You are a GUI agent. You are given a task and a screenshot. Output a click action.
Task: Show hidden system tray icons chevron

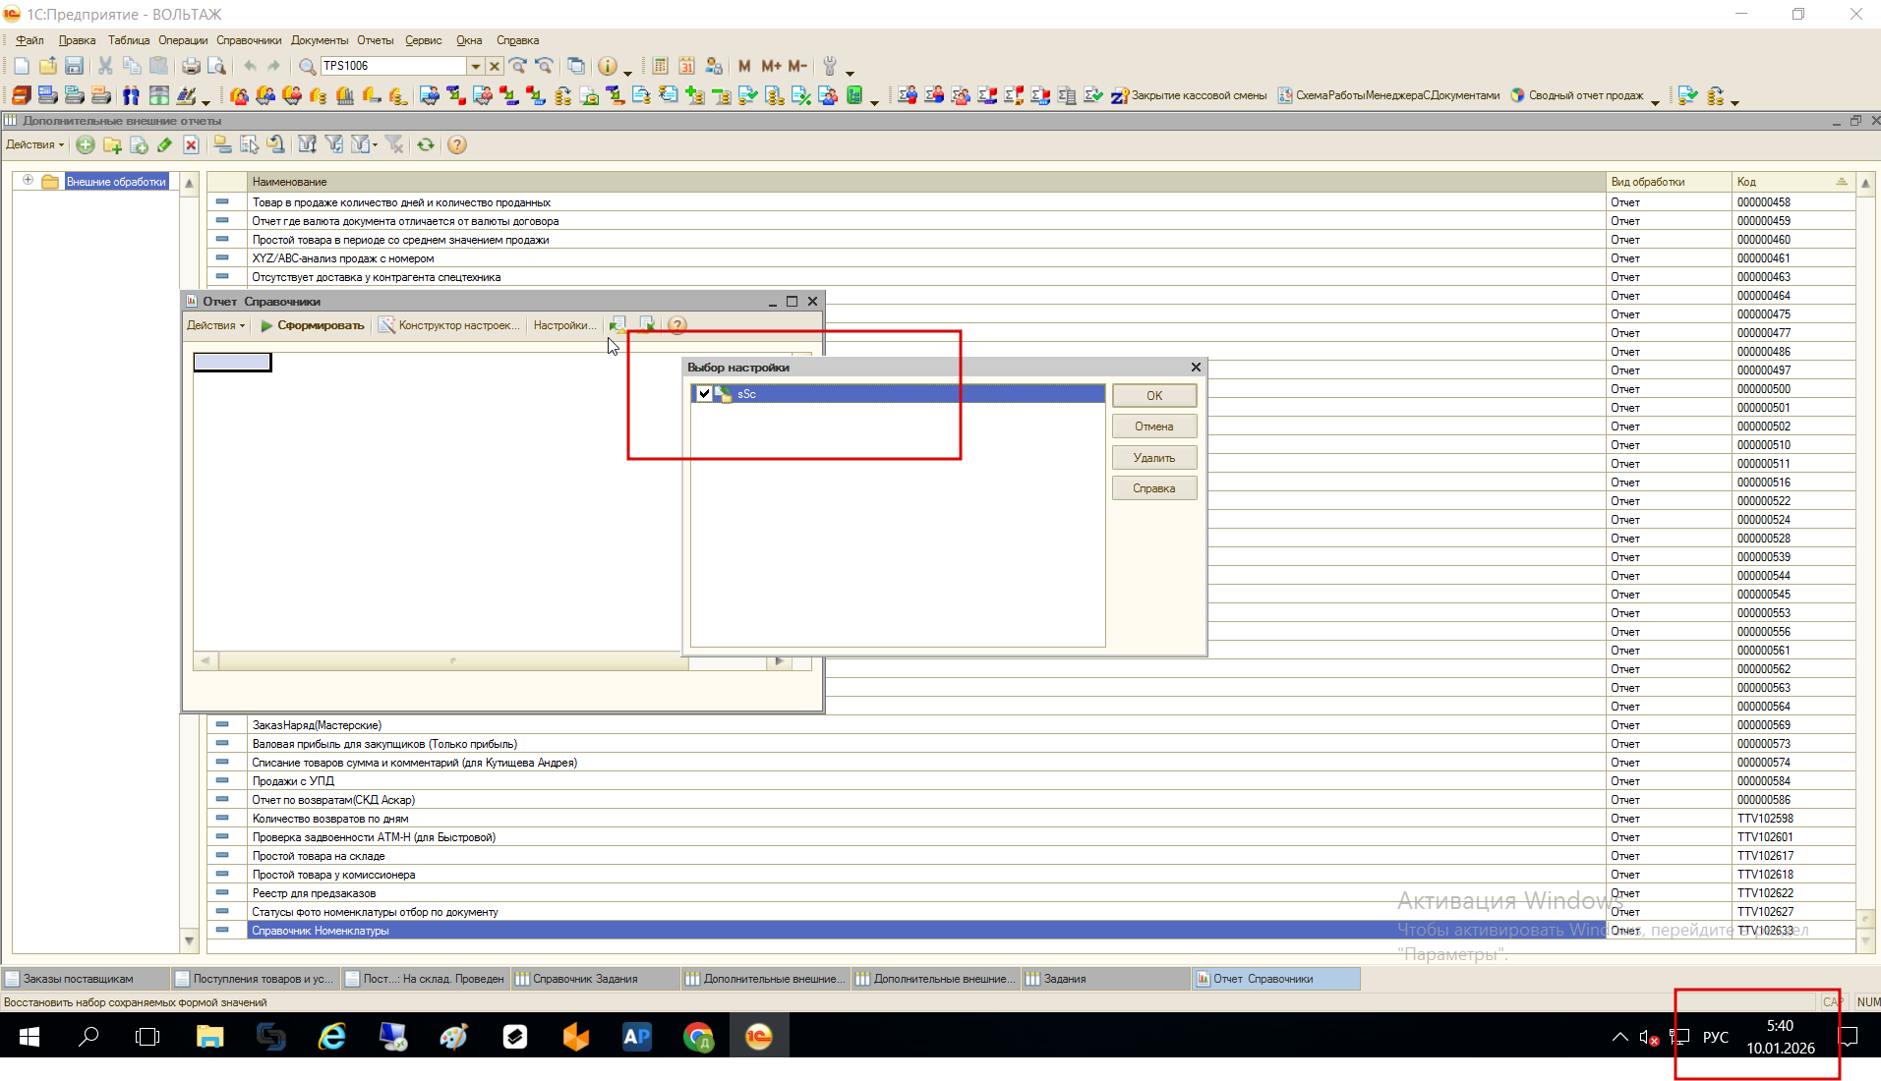pyautogui.click(x=1619, y=1037)
